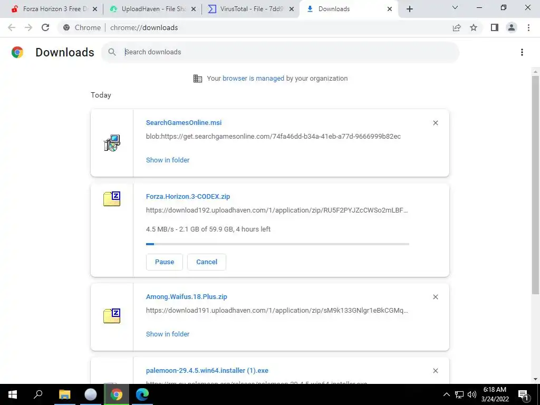Open the Among.Waifus.18.Plus.zip link

tap(187, 297)
